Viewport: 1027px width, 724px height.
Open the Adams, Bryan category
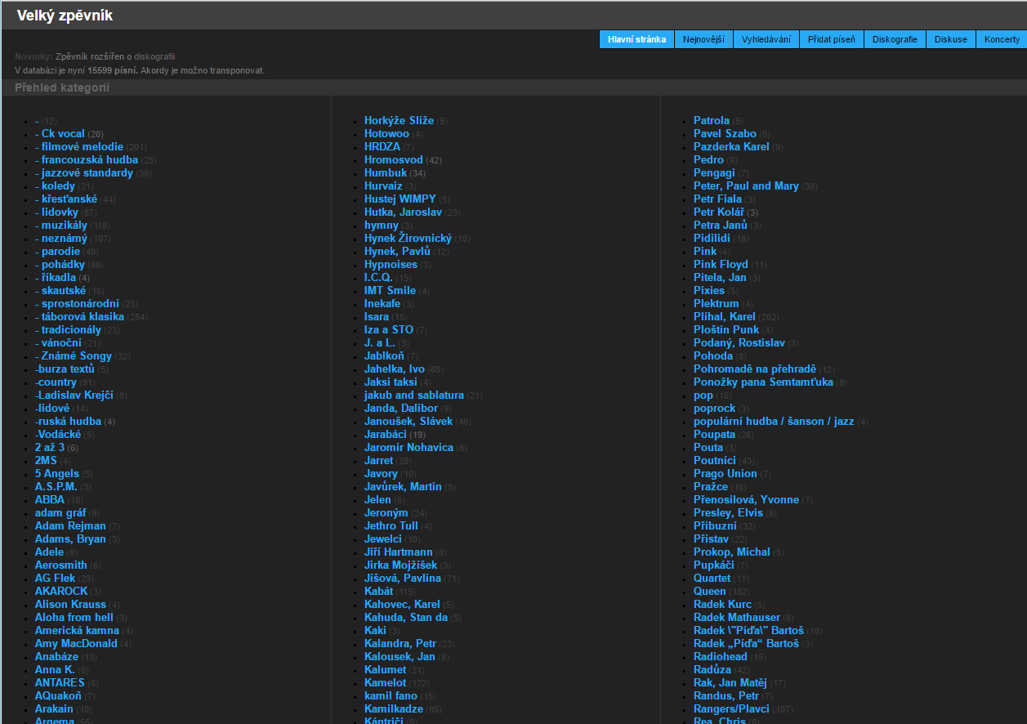(71, 539)
